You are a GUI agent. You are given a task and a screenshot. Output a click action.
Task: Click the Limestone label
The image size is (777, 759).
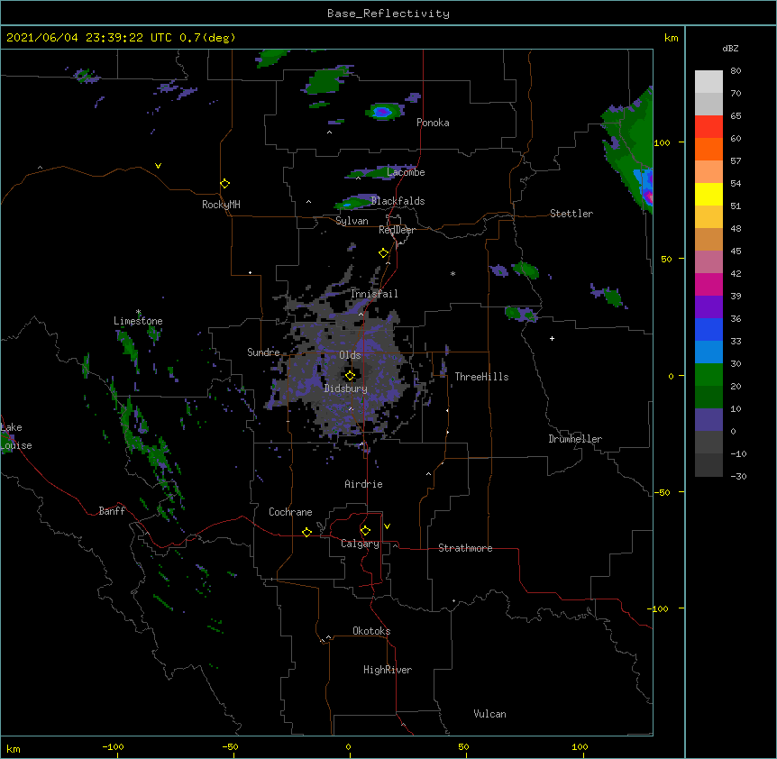[x=138, y=321]
